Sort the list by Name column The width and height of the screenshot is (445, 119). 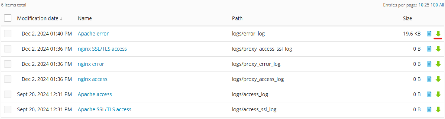[85, 18]
